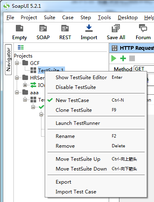Open the Suite menu
This screenshot has height=202, width=154.
pyautogui.click(x=50, y=18)
